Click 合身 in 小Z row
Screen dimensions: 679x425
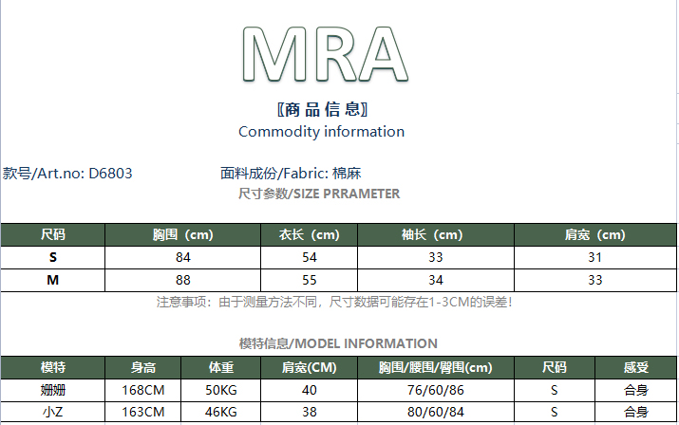(635, 412)
